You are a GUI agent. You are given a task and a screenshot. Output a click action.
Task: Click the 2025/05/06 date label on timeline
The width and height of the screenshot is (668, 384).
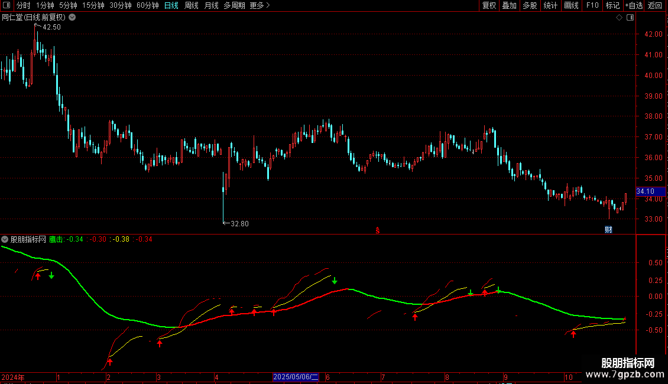pyautogui.click(x=296, y=377)
